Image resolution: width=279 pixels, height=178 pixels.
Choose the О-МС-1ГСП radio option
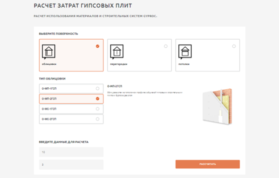(98, 109)
